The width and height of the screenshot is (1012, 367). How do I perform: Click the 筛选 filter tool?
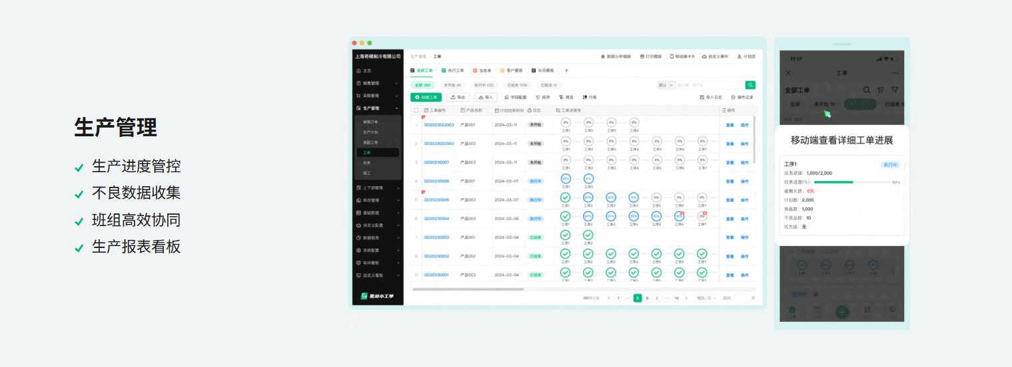(565, 97)
